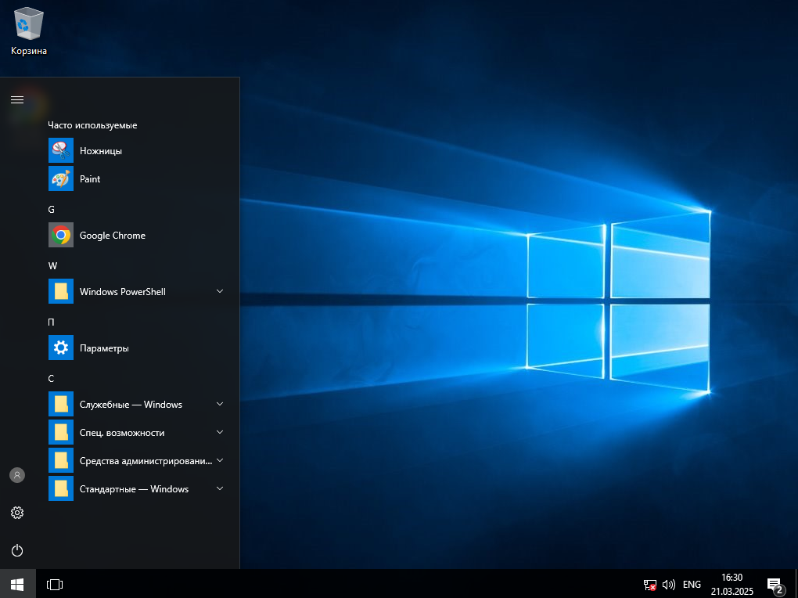Click the network status tray icon
The image size is (798, 598).
[x=649, y=585]
